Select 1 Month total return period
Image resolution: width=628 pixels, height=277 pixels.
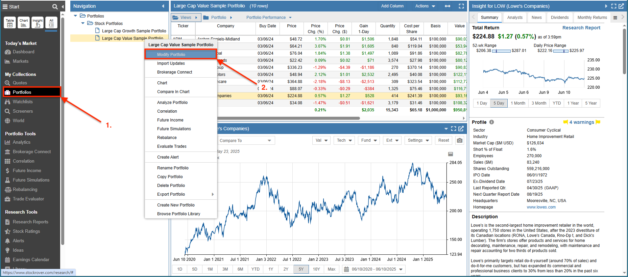point(518,103)
